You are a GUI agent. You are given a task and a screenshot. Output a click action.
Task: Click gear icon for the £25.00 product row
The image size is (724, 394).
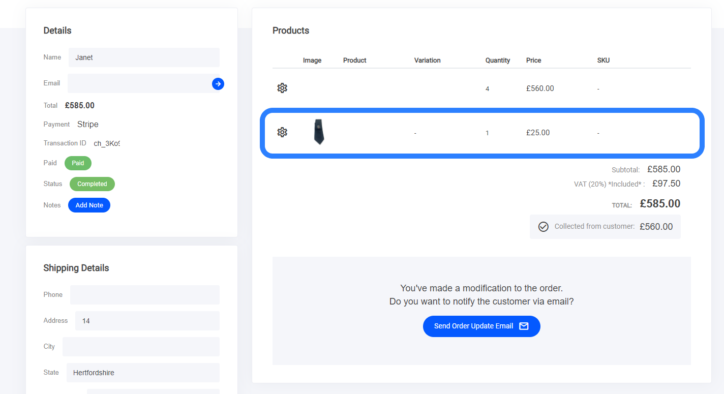tap(282, 132)
